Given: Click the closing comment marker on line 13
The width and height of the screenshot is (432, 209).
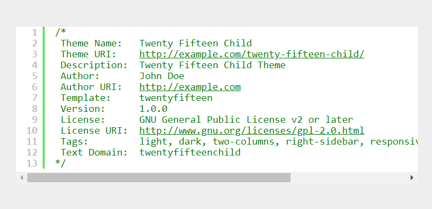Looking at the screenshot, I should tap(60, 163).
